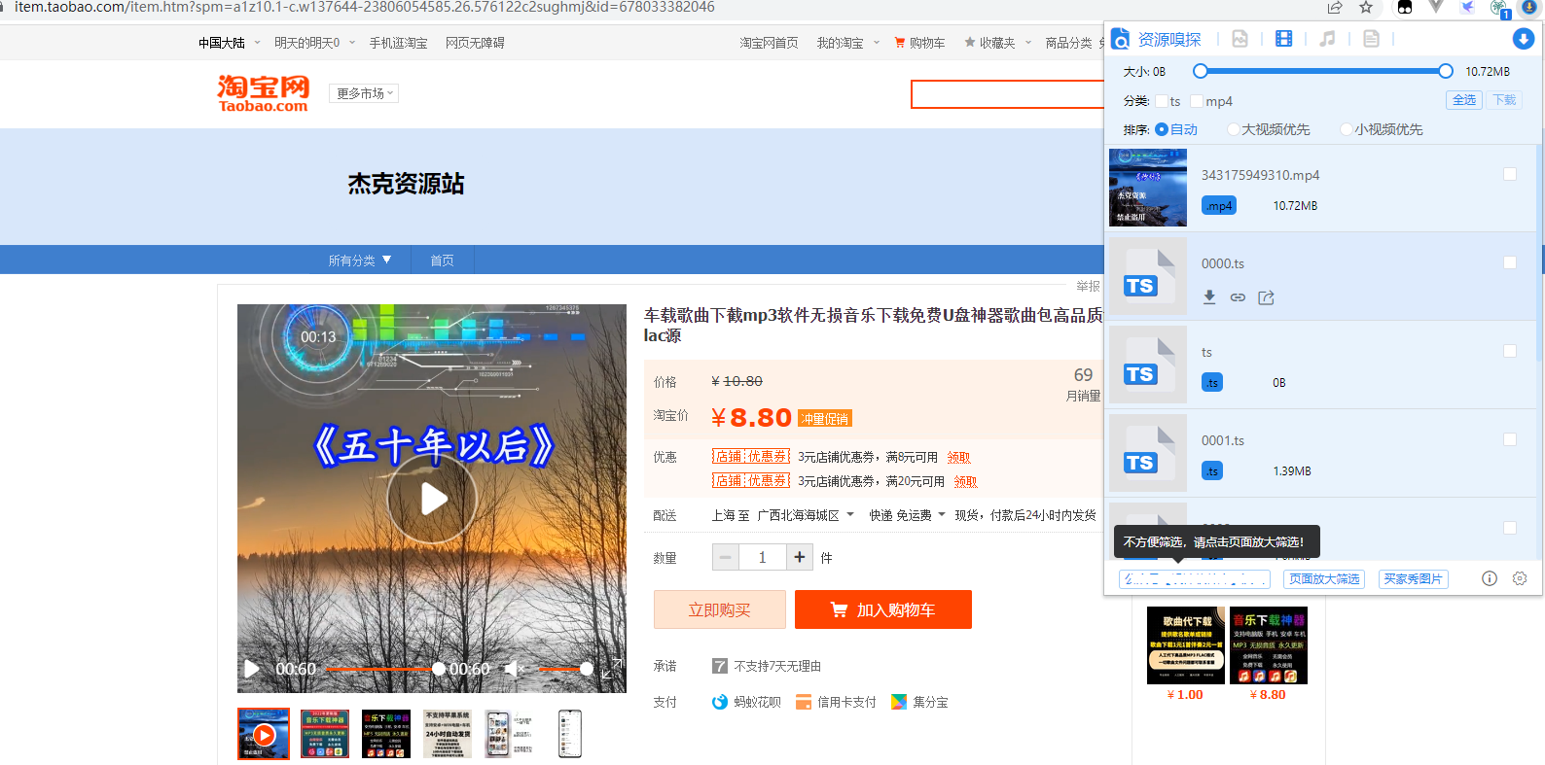Click the blue download circle icon in sniffer header
The width and height of the screenshot is (1545, 765).
click(1524, 39)
